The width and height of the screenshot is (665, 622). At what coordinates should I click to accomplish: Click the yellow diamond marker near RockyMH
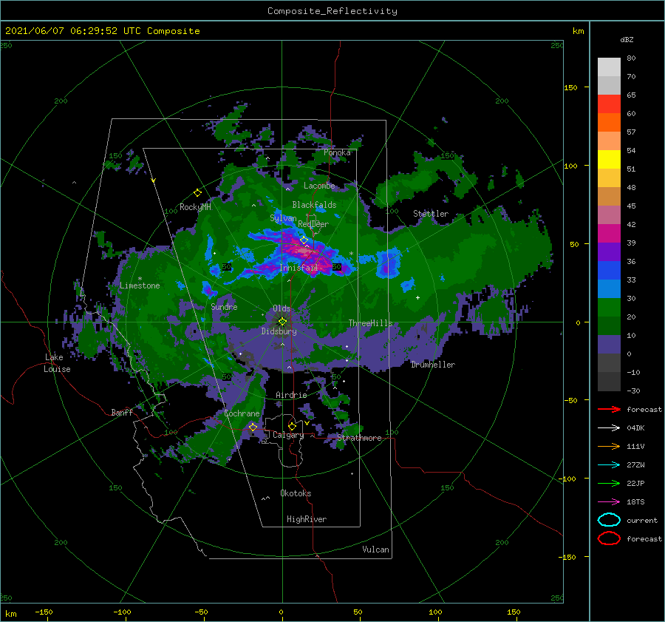click(197, 193)
